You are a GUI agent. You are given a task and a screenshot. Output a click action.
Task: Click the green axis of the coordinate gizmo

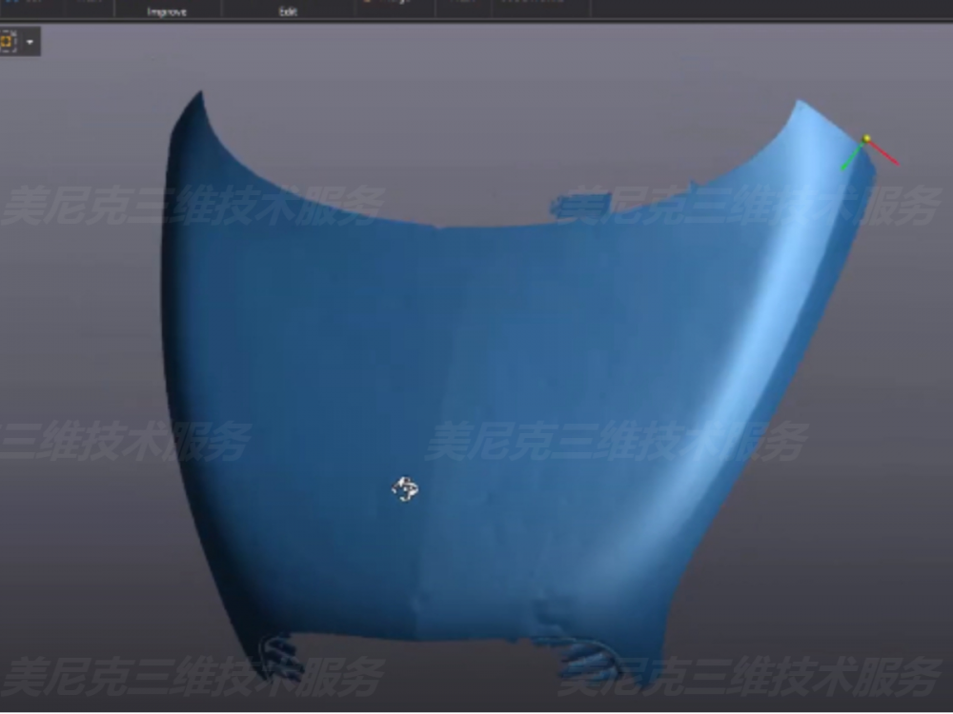(851, 160)
